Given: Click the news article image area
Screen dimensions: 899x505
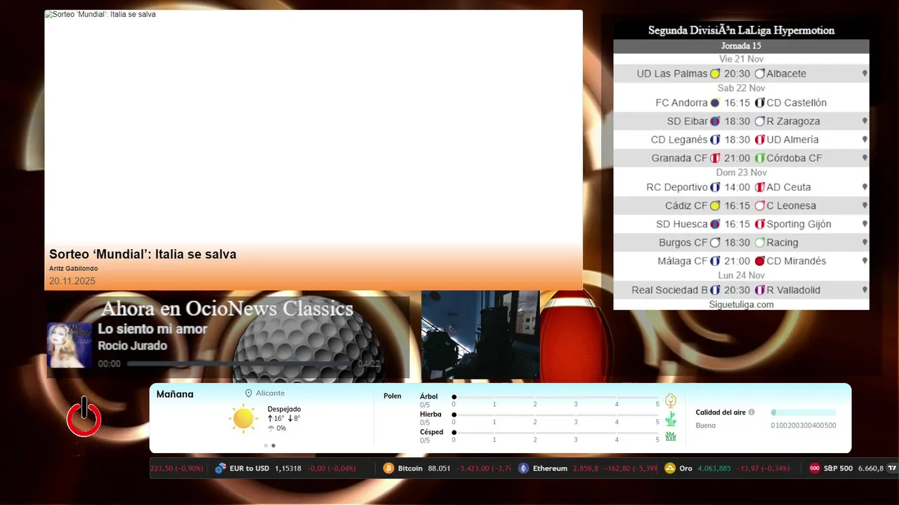Looking at the screenshot, I should coord(313,126).
